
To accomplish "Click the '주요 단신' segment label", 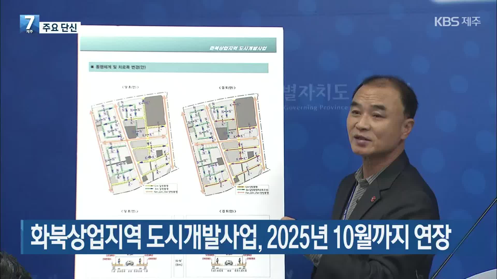I will coord(60,27).
